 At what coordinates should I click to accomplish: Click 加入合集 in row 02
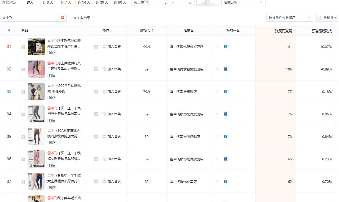[x=112, y=69]
